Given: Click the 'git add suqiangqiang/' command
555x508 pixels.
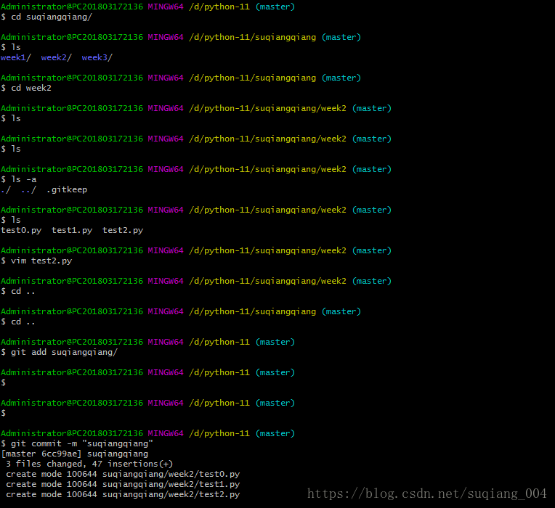Looking at the screenshot, I should [64, 353].
